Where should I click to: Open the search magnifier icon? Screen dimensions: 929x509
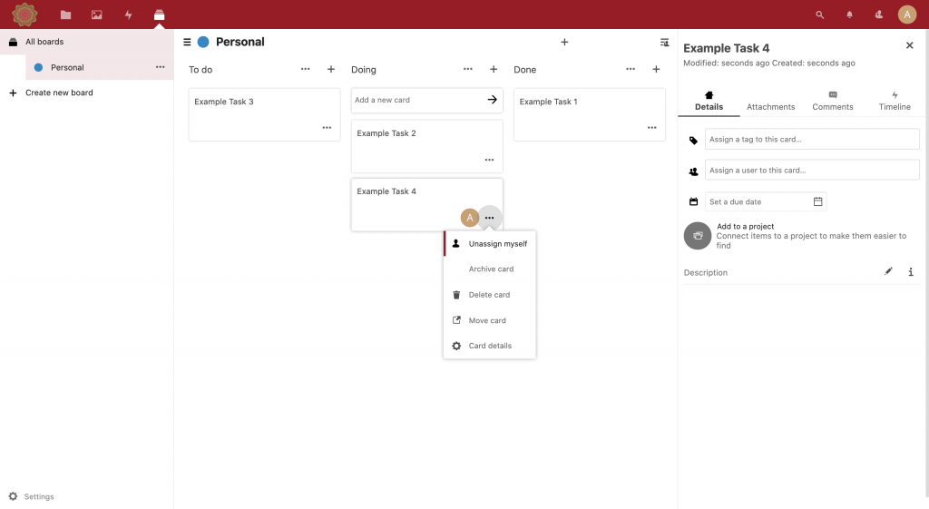tap(819, 15)
